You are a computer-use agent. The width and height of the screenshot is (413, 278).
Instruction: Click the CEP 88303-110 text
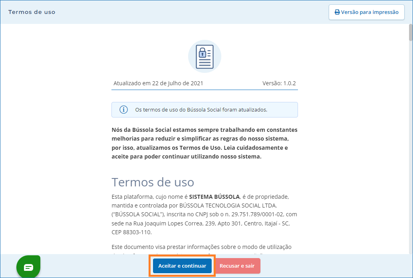pos(131,232)
